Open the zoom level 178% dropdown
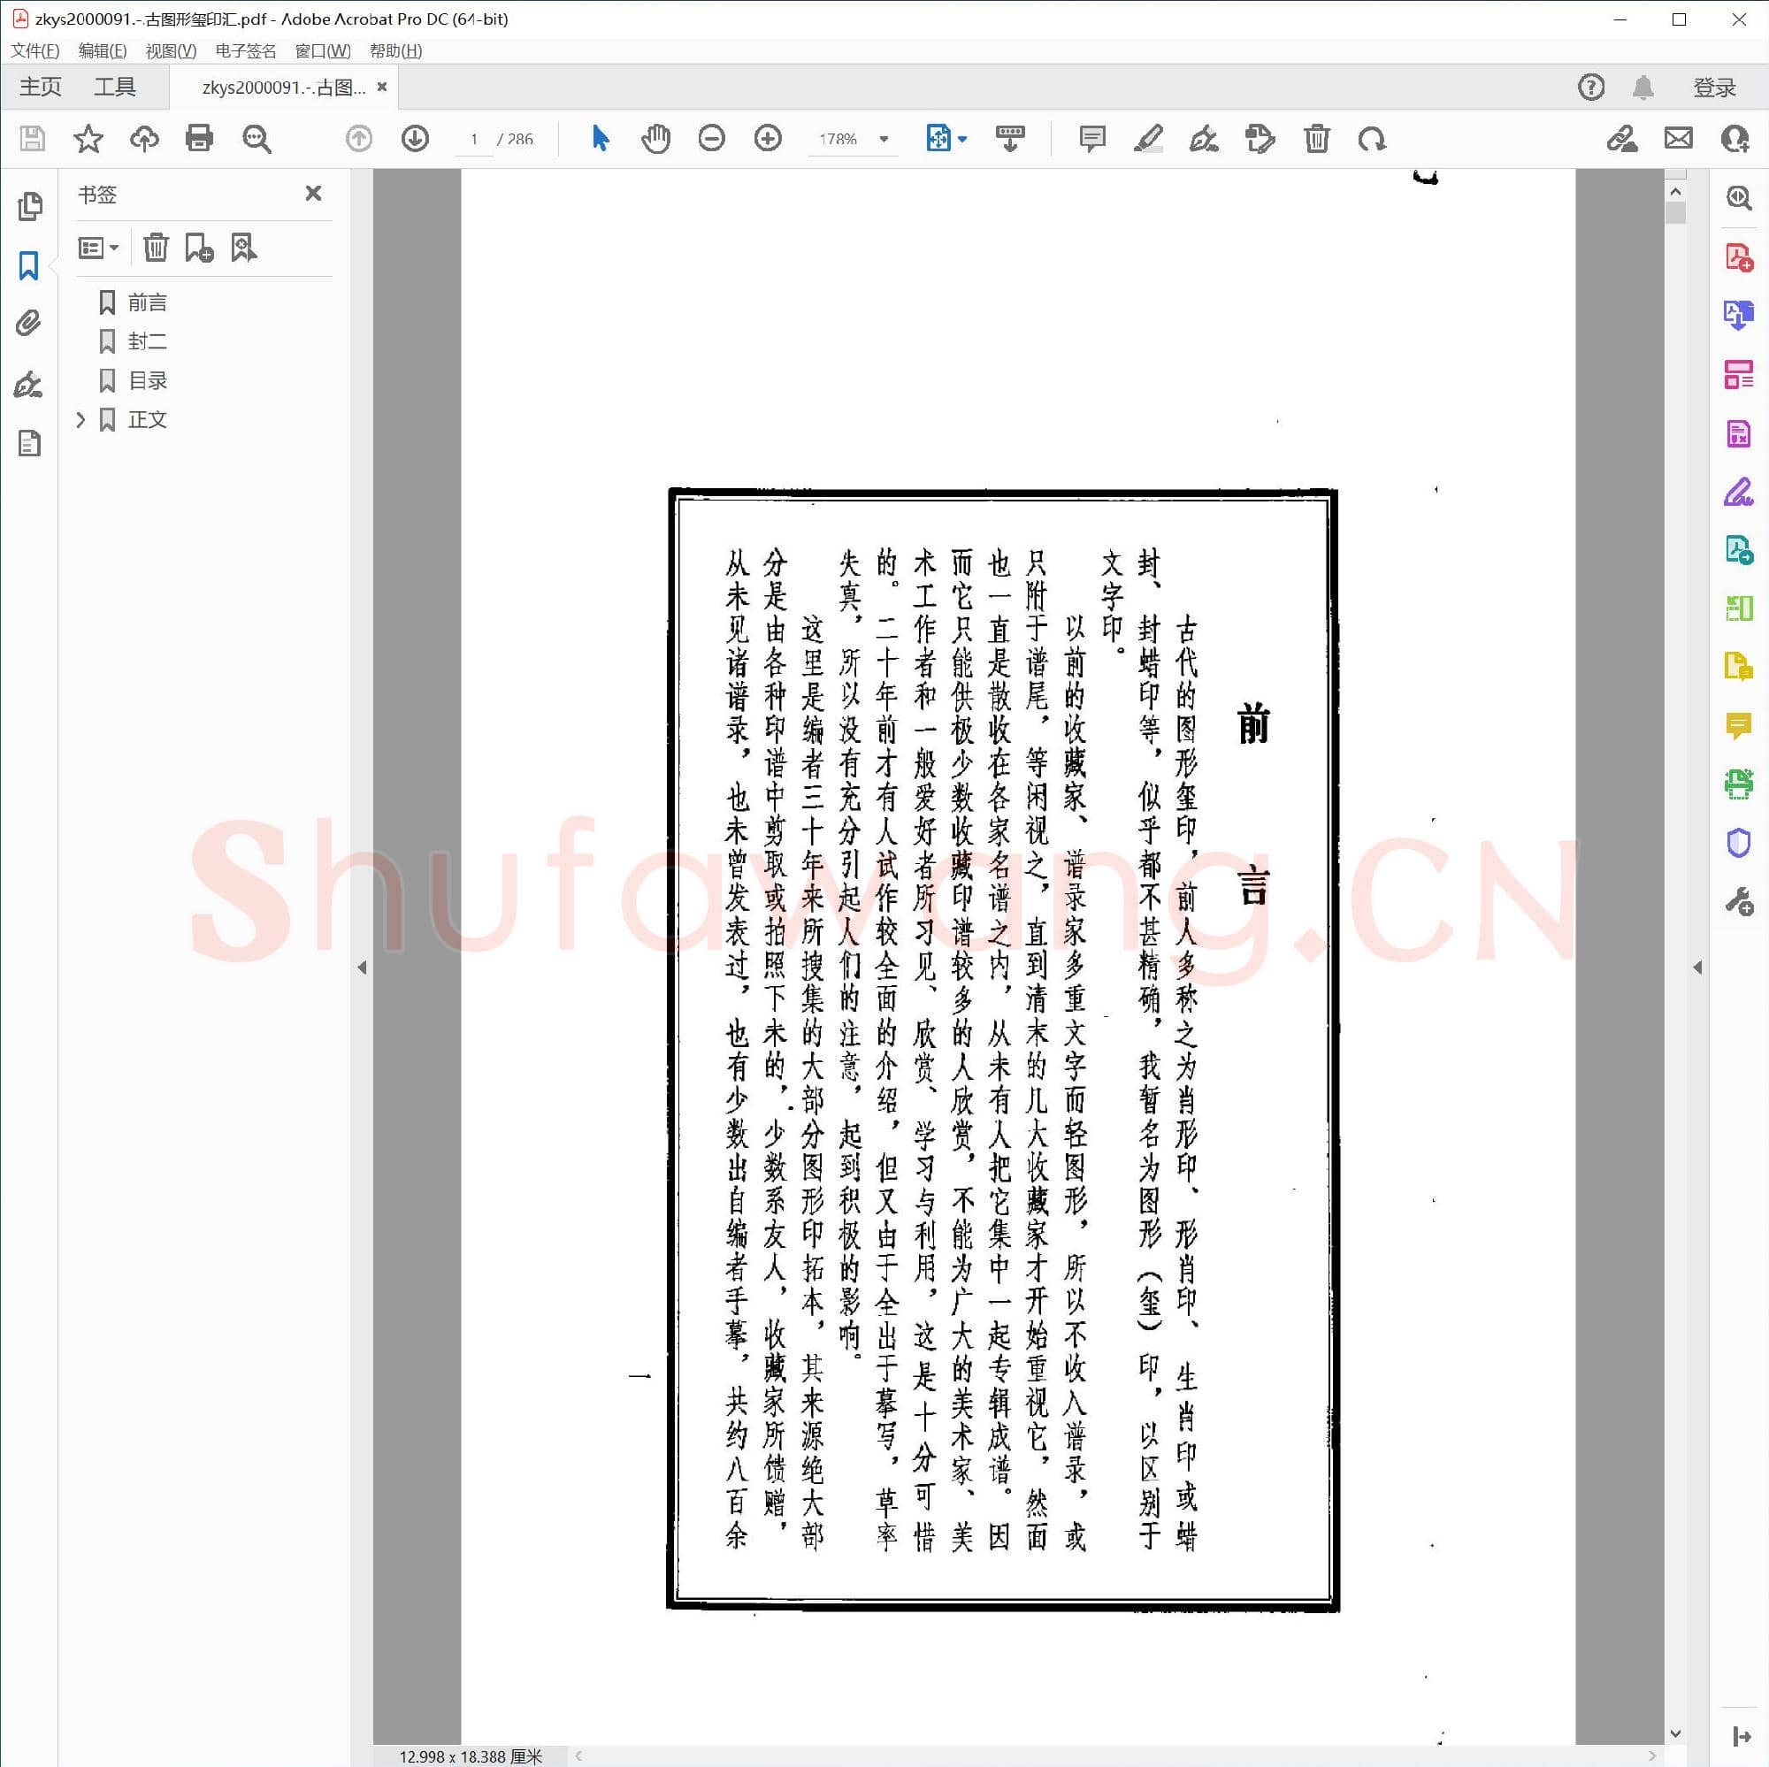The image size is (1769, 1767). pyautogui.click(x=882, y=139)
